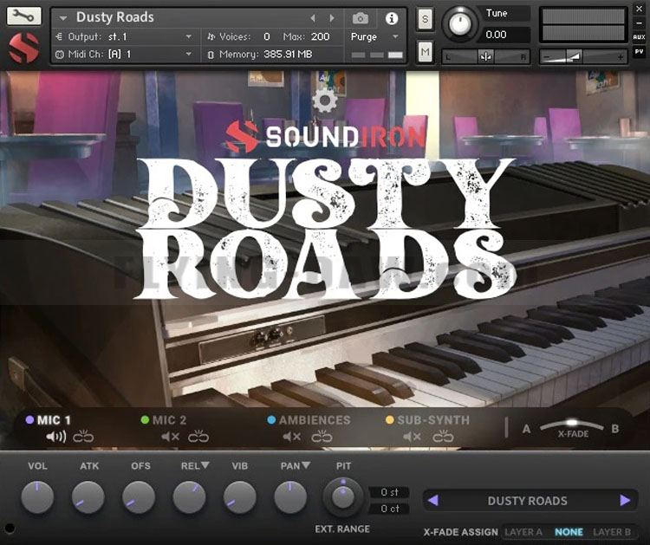
Task: Click the Max voices value 200
Action: pyautogui.click(x=320, y=37)
